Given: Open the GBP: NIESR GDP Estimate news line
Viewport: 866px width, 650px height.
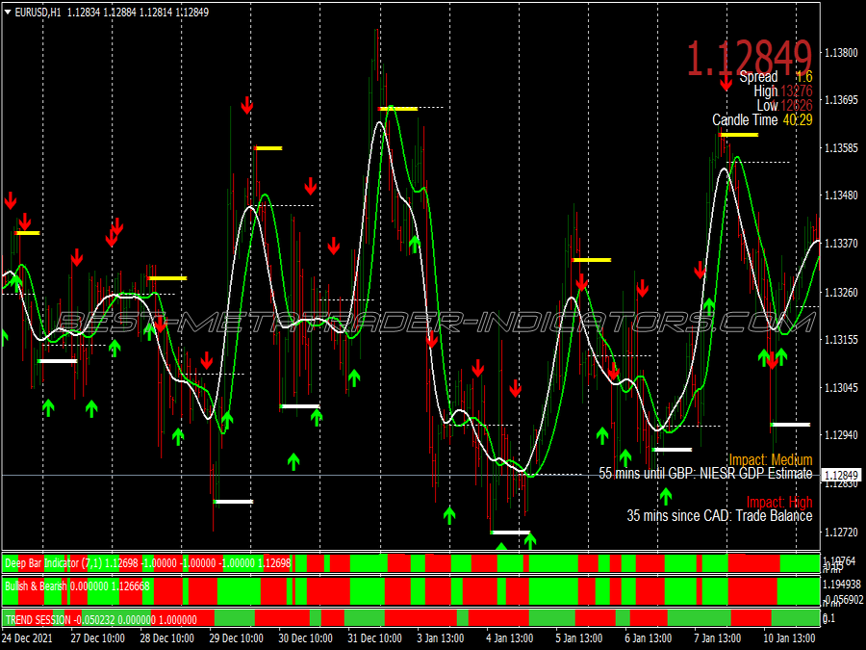Looking at the screenshot, I should 705,474.
